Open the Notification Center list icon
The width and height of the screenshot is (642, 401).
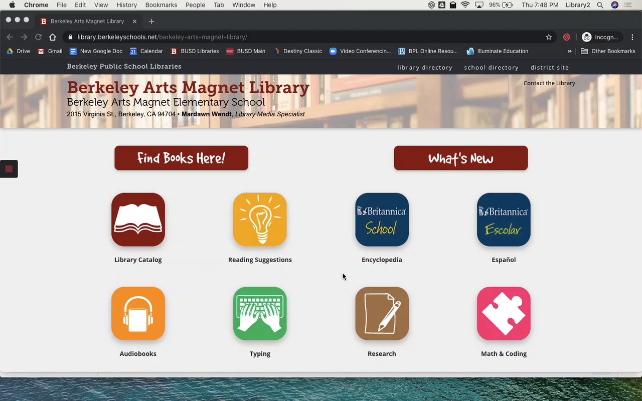pos(628,5)
